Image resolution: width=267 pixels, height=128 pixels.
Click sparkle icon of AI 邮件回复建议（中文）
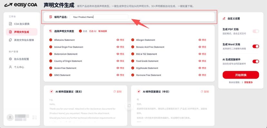point(139,92)
